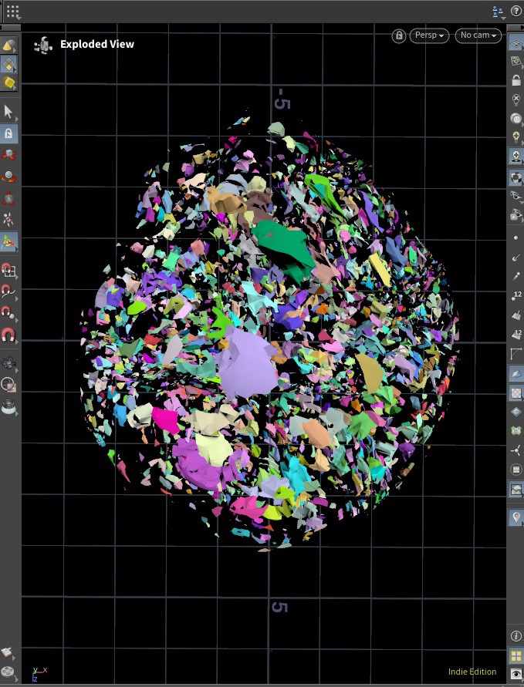Enable Snap to Points magnet
Image resolution: width=524 pixels, height=687 pixels.
click(x=8, y=313)
